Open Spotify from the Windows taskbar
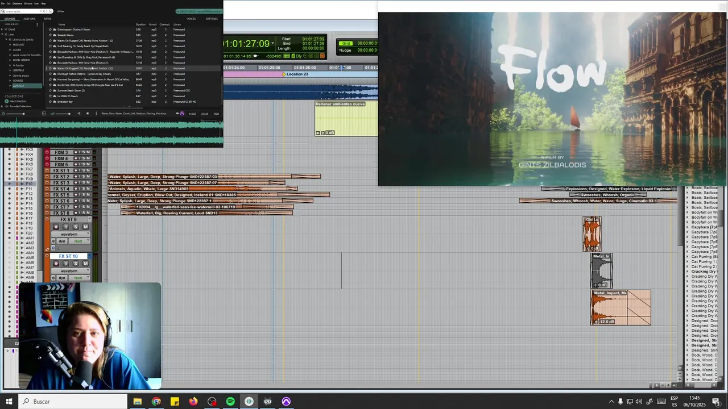Image resolution: width=728 pixels, height=409 pixels. (230, 402)
